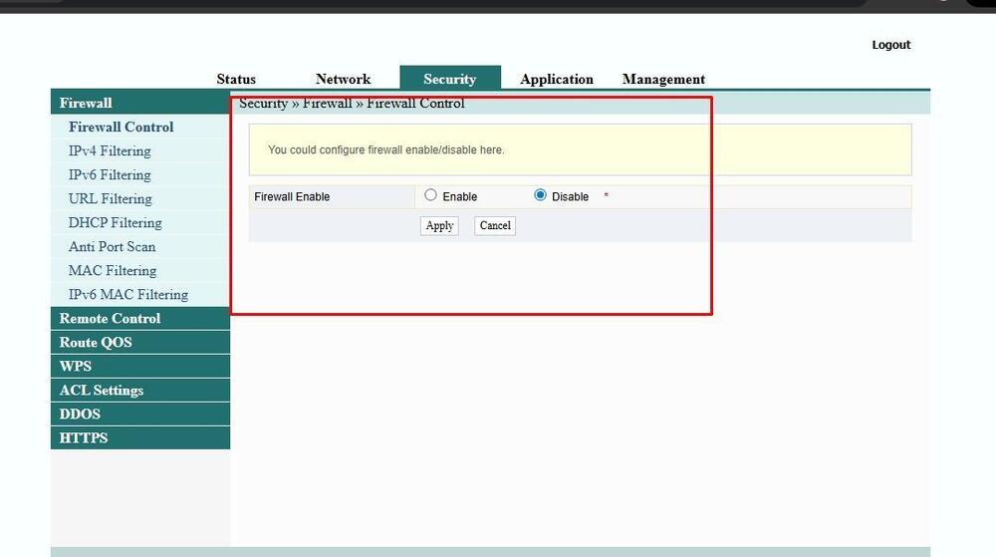Expand the Route QOS section

tap(140, 343)
